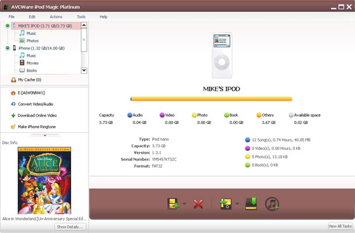Click the iPod nano device image
Image resolution: width=355 pixels, height=233 pixels.
click(222, 55)
